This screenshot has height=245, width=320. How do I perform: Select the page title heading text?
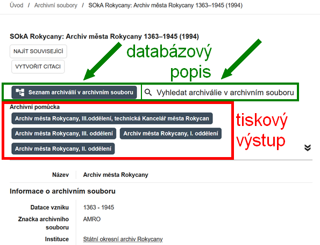(104, 36)
